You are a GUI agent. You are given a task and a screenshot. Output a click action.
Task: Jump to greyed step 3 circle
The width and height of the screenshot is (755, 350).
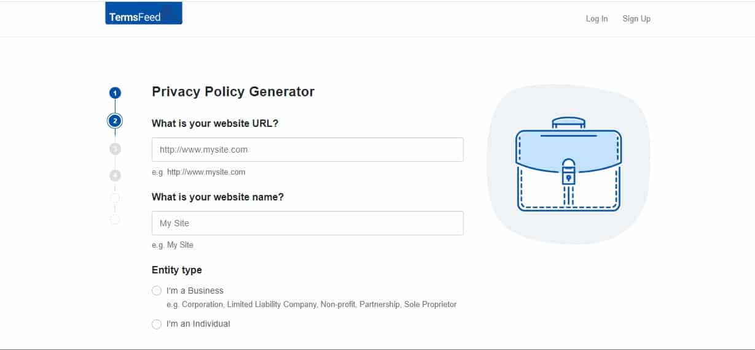coord(115,149)
